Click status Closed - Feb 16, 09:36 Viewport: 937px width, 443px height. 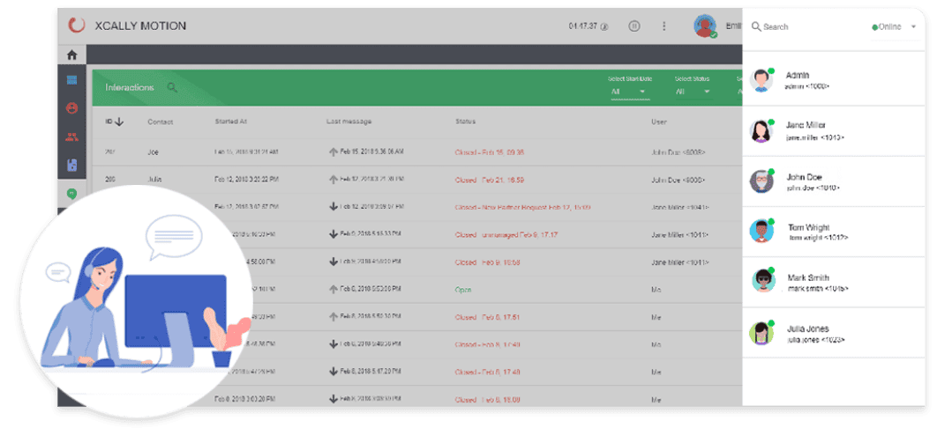tap(490, 152)
